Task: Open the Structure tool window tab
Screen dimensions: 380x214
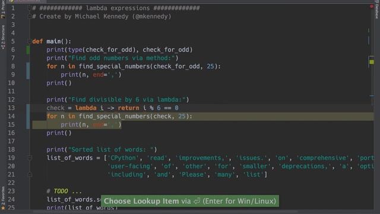Action: pos(3,37)
